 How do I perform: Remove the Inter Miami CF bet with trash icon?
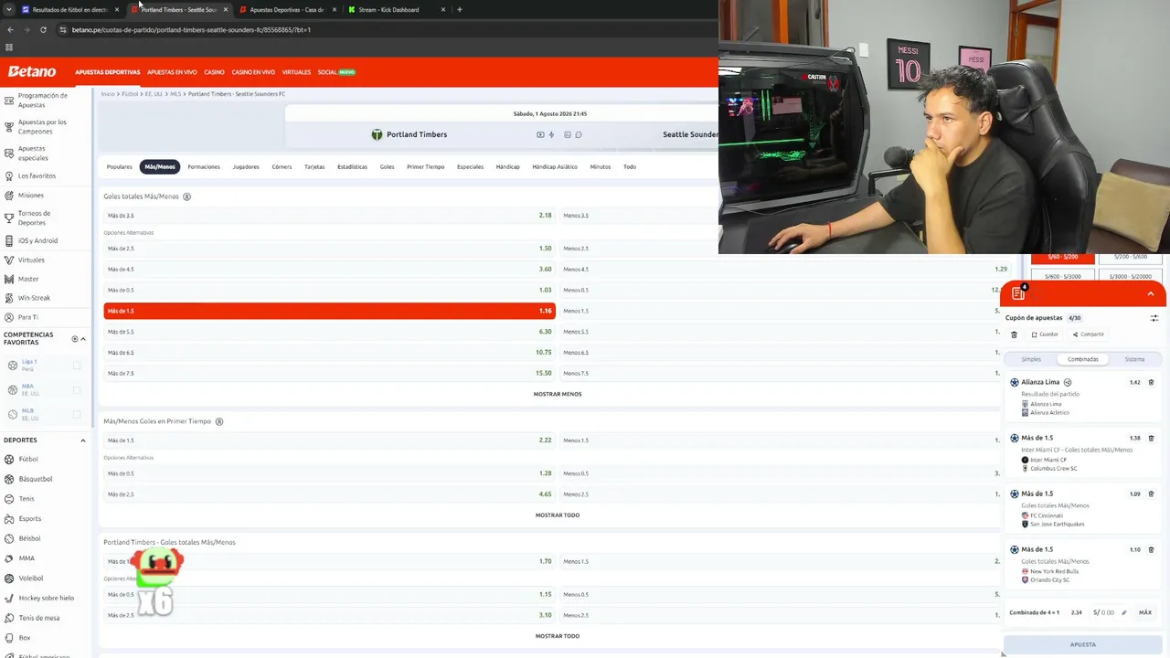coord(1151,438)
